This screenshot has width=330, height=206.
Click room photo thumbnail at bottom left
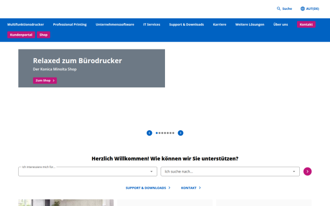pos(66,203)
